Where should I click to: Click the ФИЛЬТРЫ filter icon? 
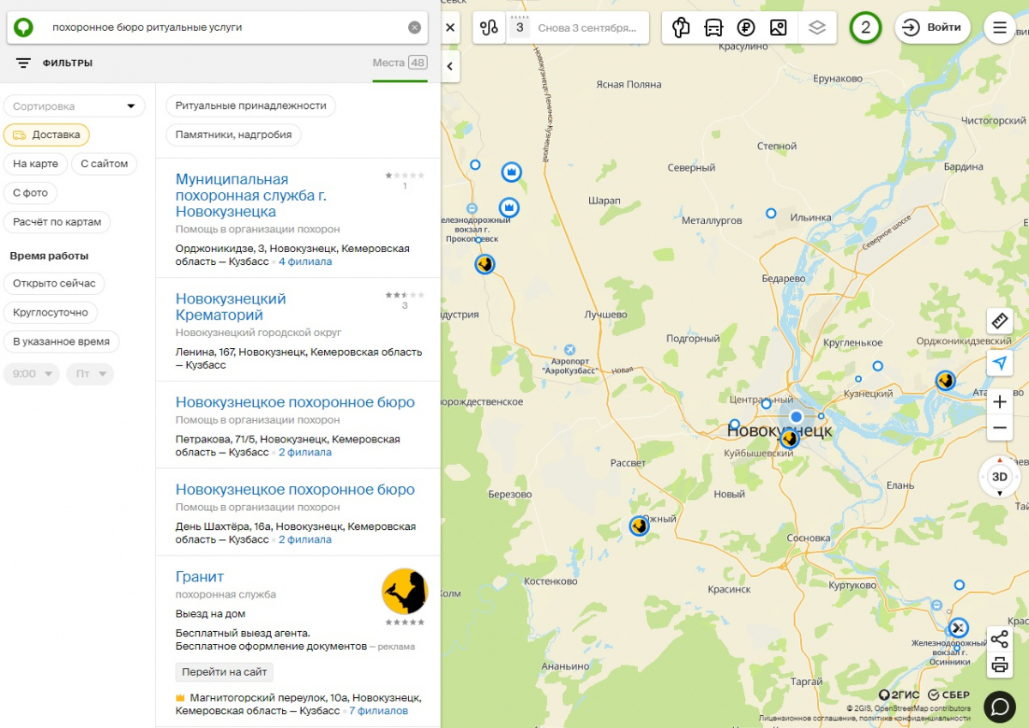(x=23, y=63)
